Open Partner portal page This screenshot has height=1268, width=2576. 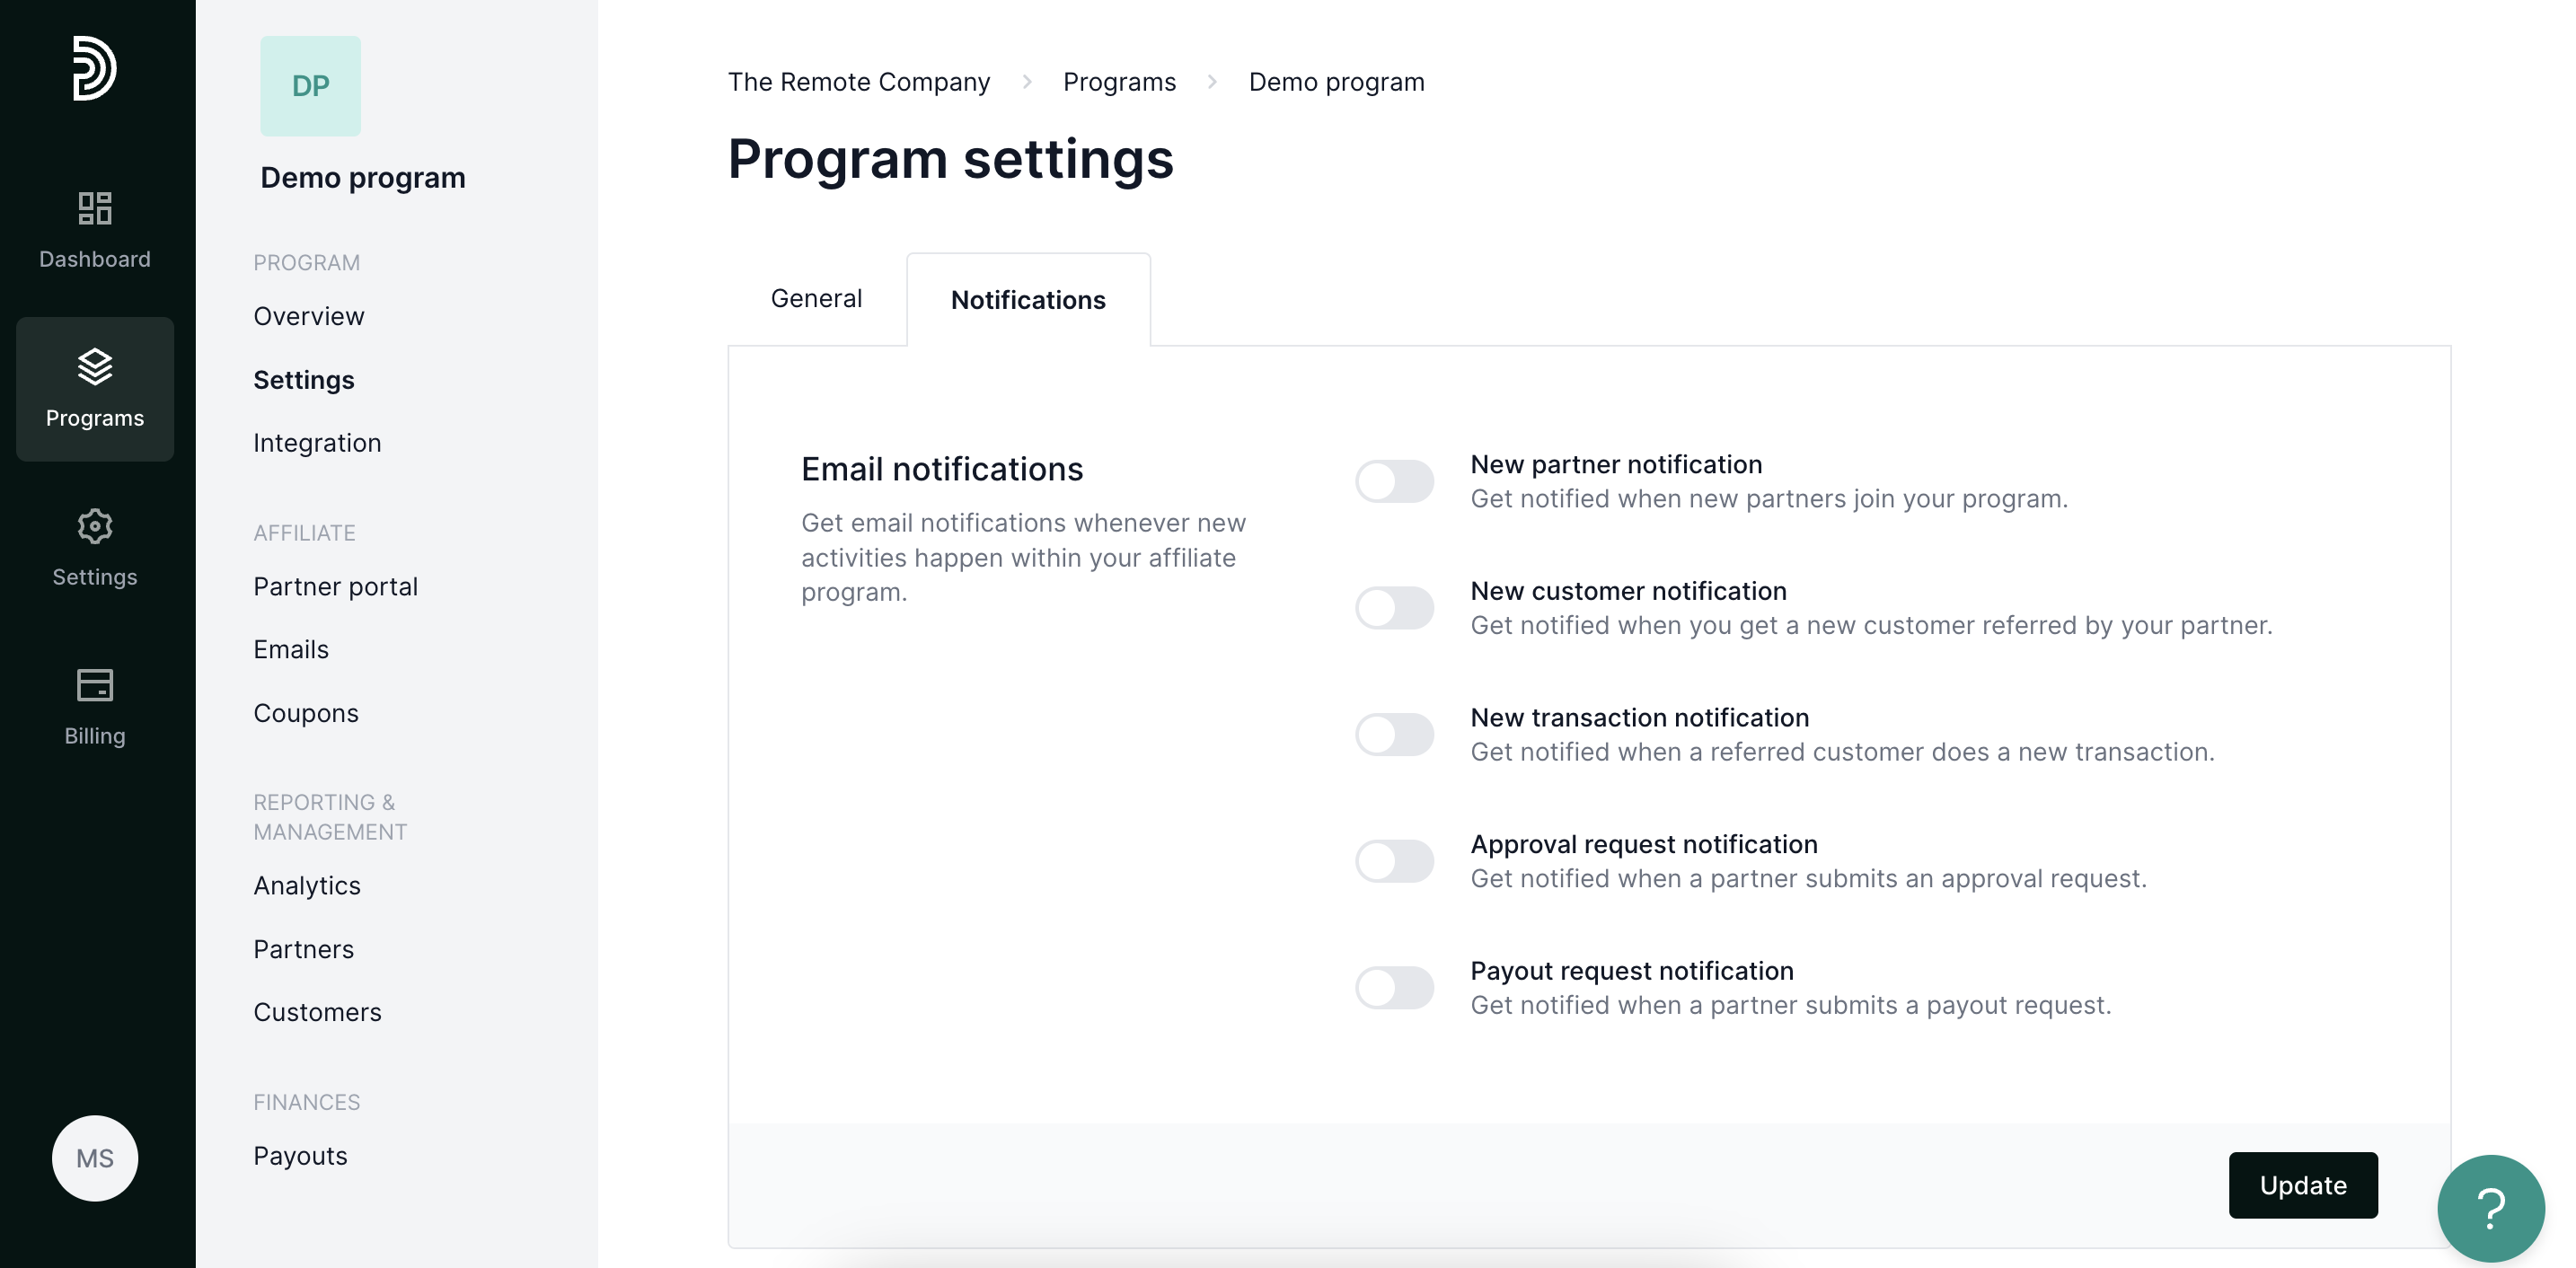[336, 587]
